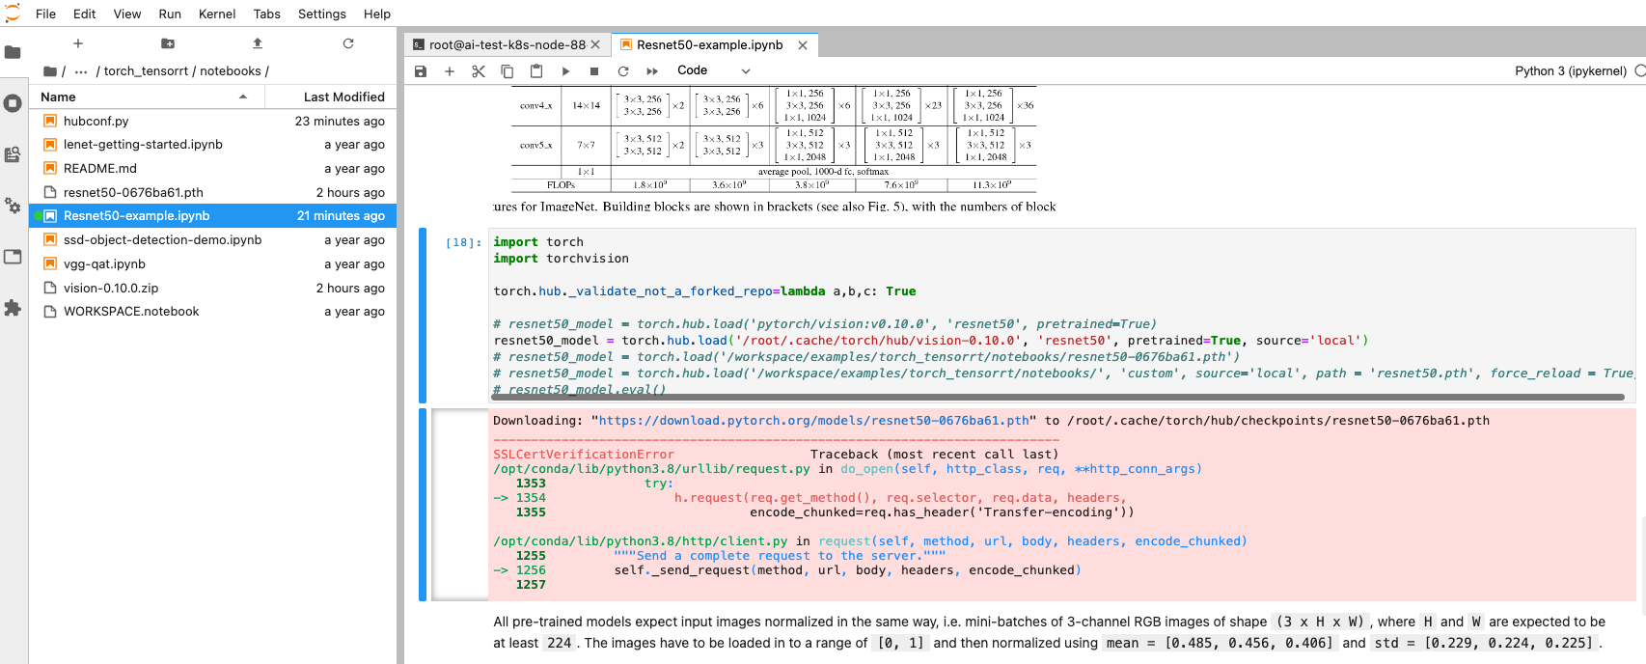Screen dimensions: 1646x664
Task: Open the Extension Manager puzzle icon
Action: click(x=13, y=308)
